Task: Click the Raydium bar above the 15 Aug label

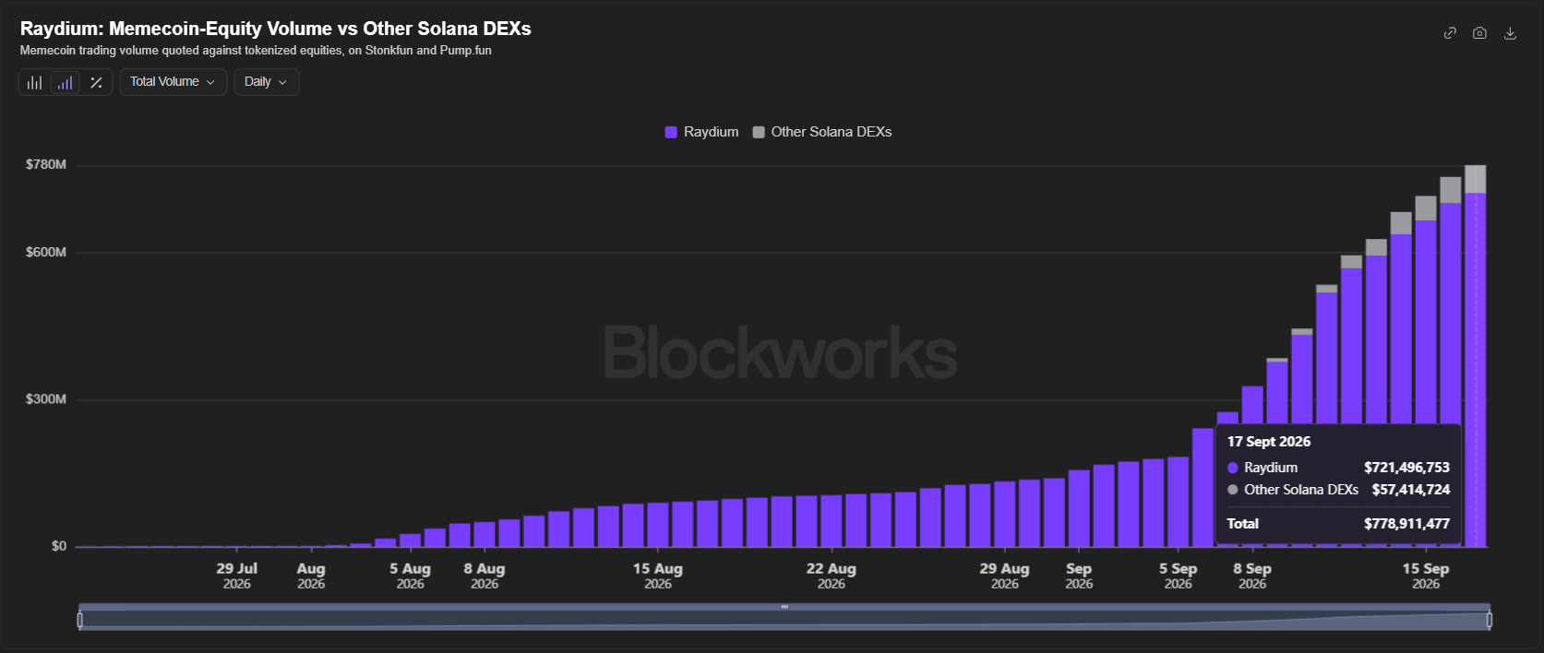Action: click(x=658, y=525)
